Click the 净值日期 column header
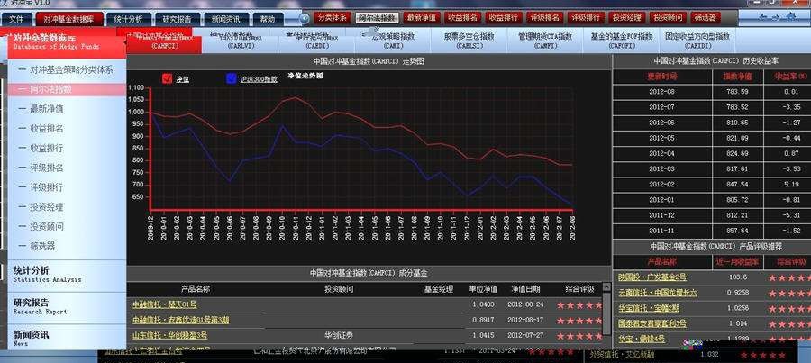The width and height of the screenshot is (811, 363). [525, 289]
